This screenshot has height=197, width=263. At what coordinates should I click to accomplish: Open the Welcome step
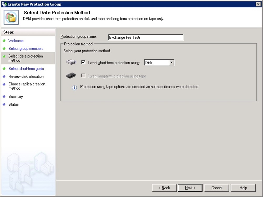tap(16, 41)
